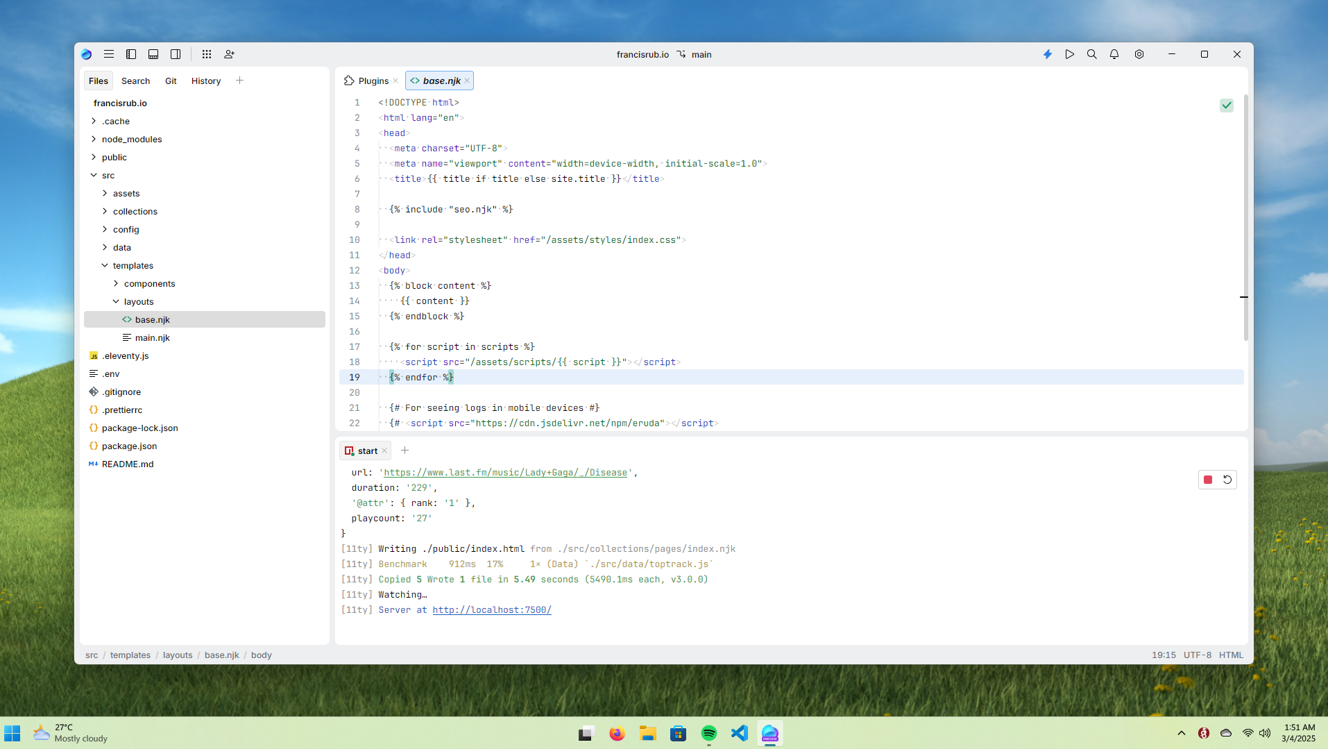Open the hamburger main menu

click(x=109, y=54)
